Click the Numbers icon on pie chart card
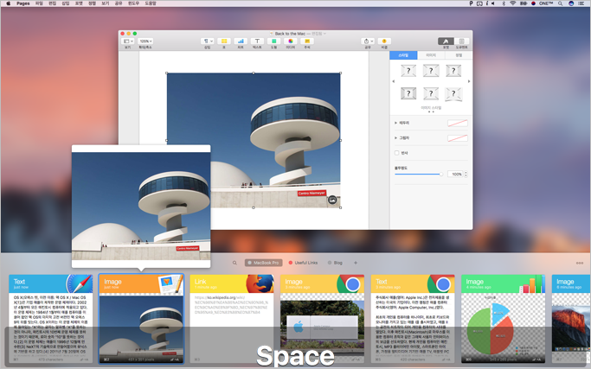This screenshot has width=591, height=369. pyautogui.click(x=532, y=284)
